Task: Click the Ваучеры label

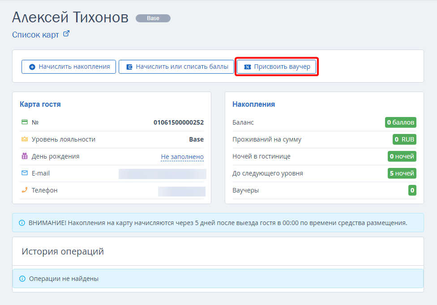Action: tap(246, 190)
